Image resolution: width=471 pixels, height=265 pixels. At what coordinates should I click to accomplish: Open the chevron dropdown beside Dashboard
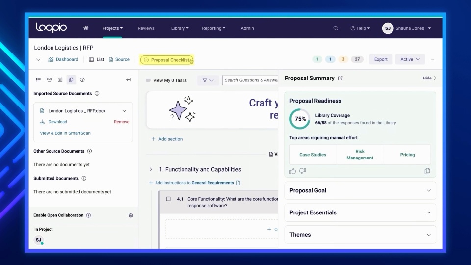38,59
